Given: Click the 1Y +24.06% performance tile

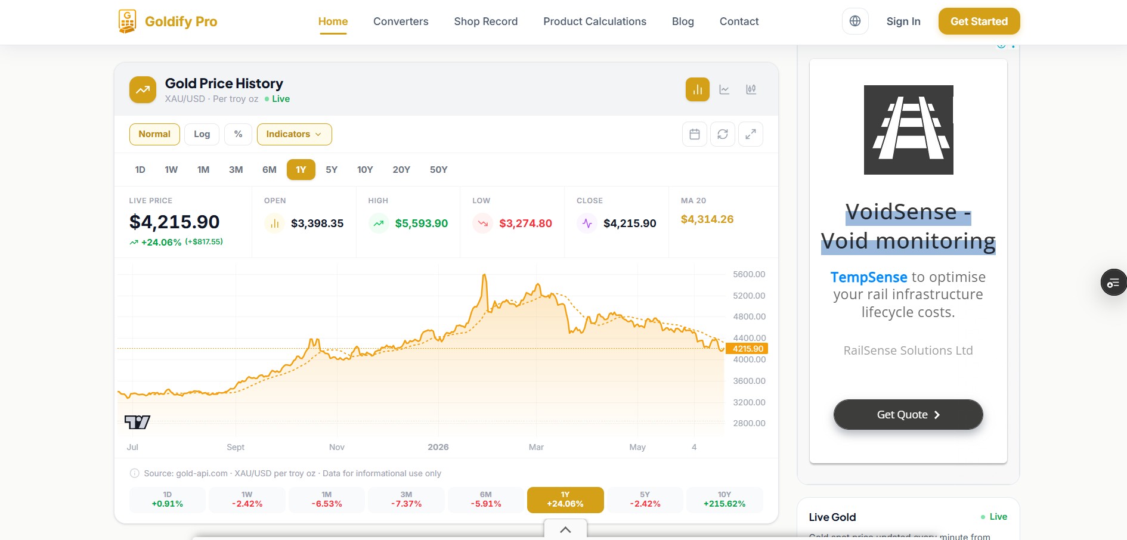Looking at the screenshot, I should [565, 499].
